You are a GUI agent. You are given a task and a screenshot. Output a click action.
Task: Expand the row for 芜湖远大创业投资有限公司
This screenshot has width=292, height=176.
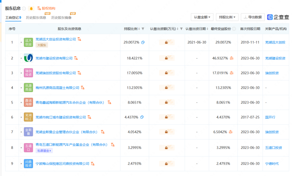point(21,43)
